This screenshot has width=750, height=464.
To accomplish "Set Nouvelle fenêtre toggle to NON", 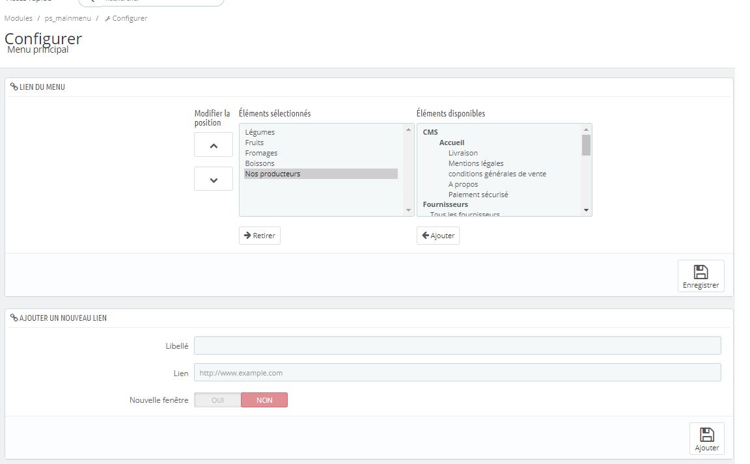I will coord(264,400).
